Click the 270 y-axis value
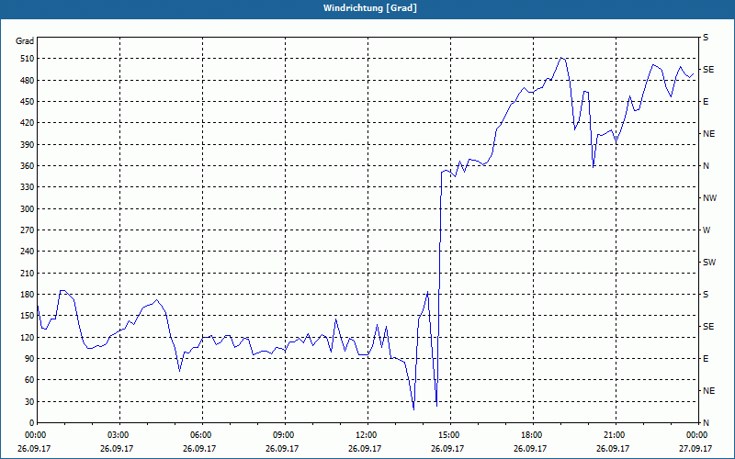 point(28,230)
